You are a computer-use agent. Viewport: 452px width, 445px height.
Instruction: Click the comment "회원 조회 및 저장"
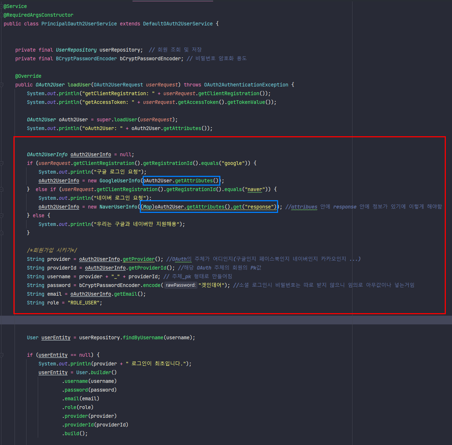(x=175, y=50)
